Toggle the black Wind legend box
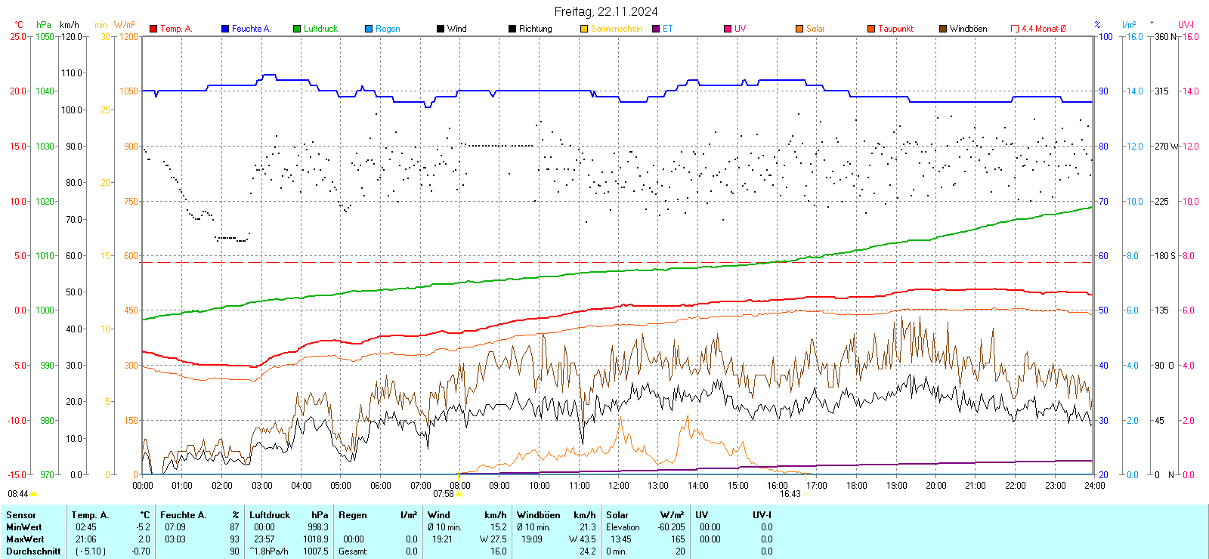 441,29
